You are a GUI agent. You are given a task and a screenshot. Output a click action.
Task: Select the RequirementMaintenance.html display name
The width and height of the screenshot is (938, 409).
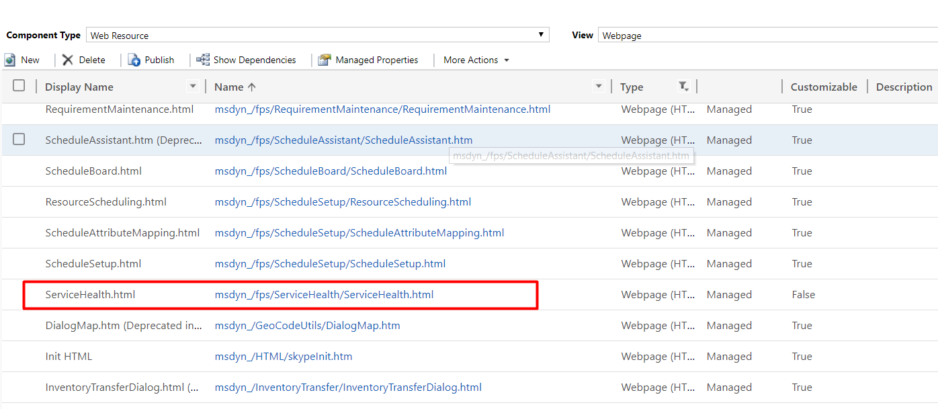pyautogui.click(x=119, y=109)
